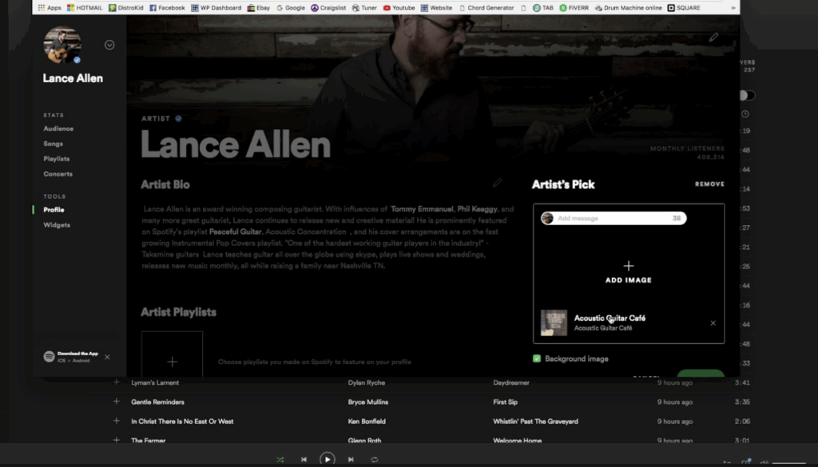Skip to the previous track
The image size is (818, 467).
point(304,459)
